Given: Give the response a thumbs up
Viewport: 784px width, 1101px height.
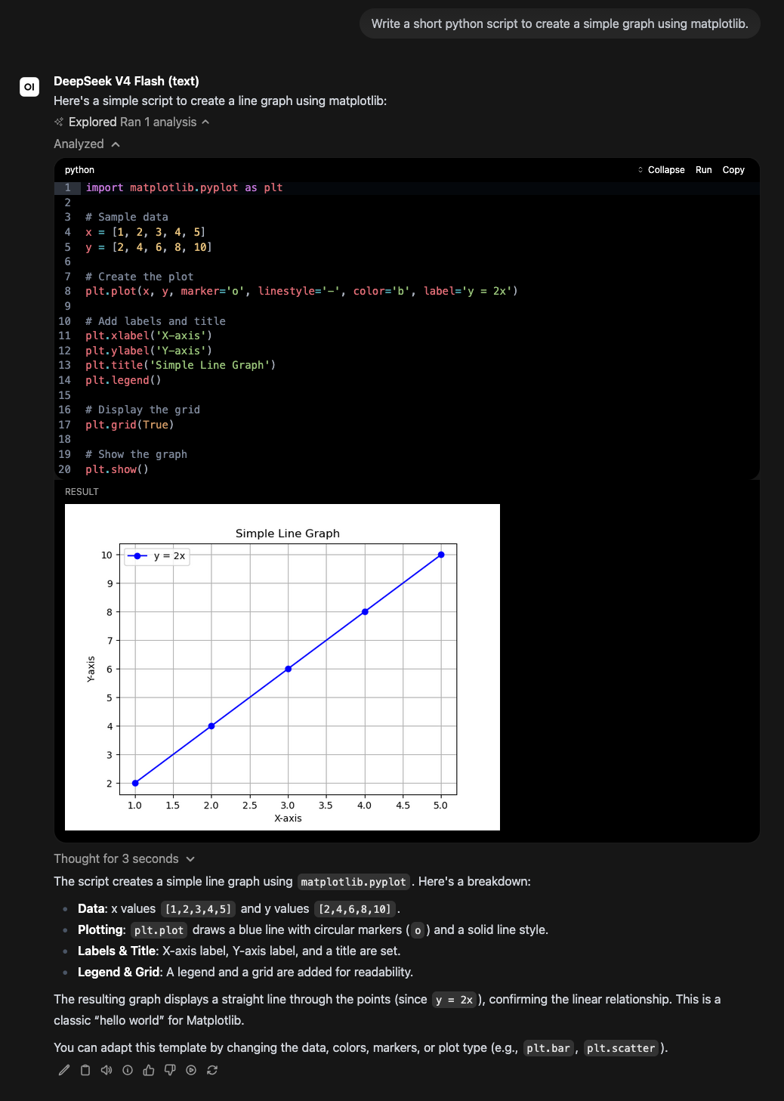Looking at the screenshot, I should click(149, 1070).
